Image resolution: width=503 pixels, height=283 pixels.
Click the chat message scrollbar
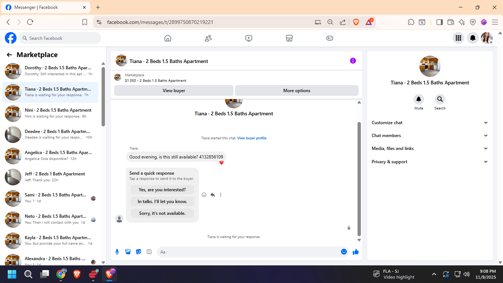359,179
